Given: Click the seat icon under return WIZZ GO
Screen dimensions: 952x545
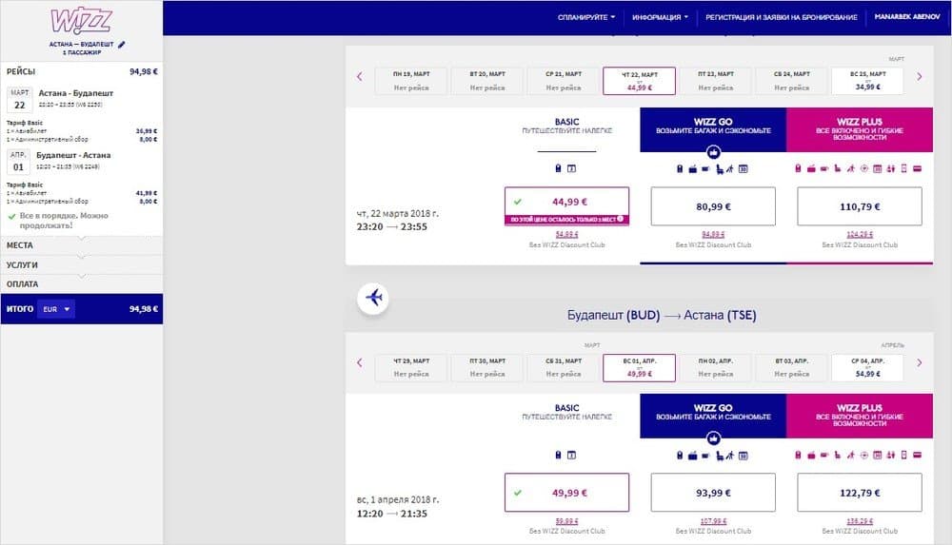Looking at the screenshot, I should 720,456.
